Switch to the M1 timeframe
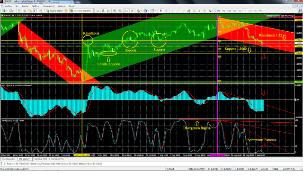The width and height of the screenshot is (303, 182). pos(218,11)
